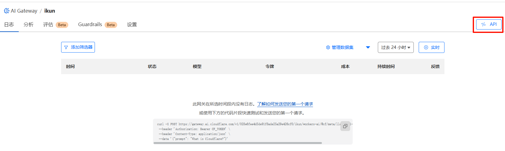Image resolution: width=505 pixels, height=151 pixels.
Task: Click the 状态 column header
Action: click(152, 66)
